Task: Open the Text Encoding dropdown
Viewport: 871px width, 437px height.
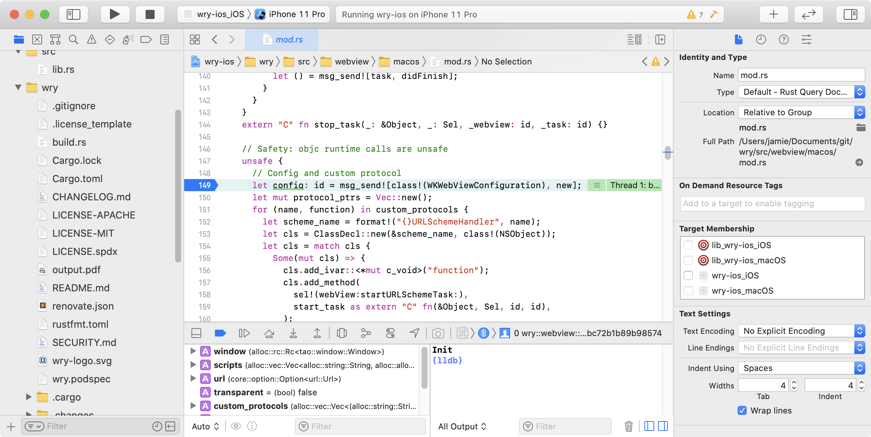Action: (801, 331)
